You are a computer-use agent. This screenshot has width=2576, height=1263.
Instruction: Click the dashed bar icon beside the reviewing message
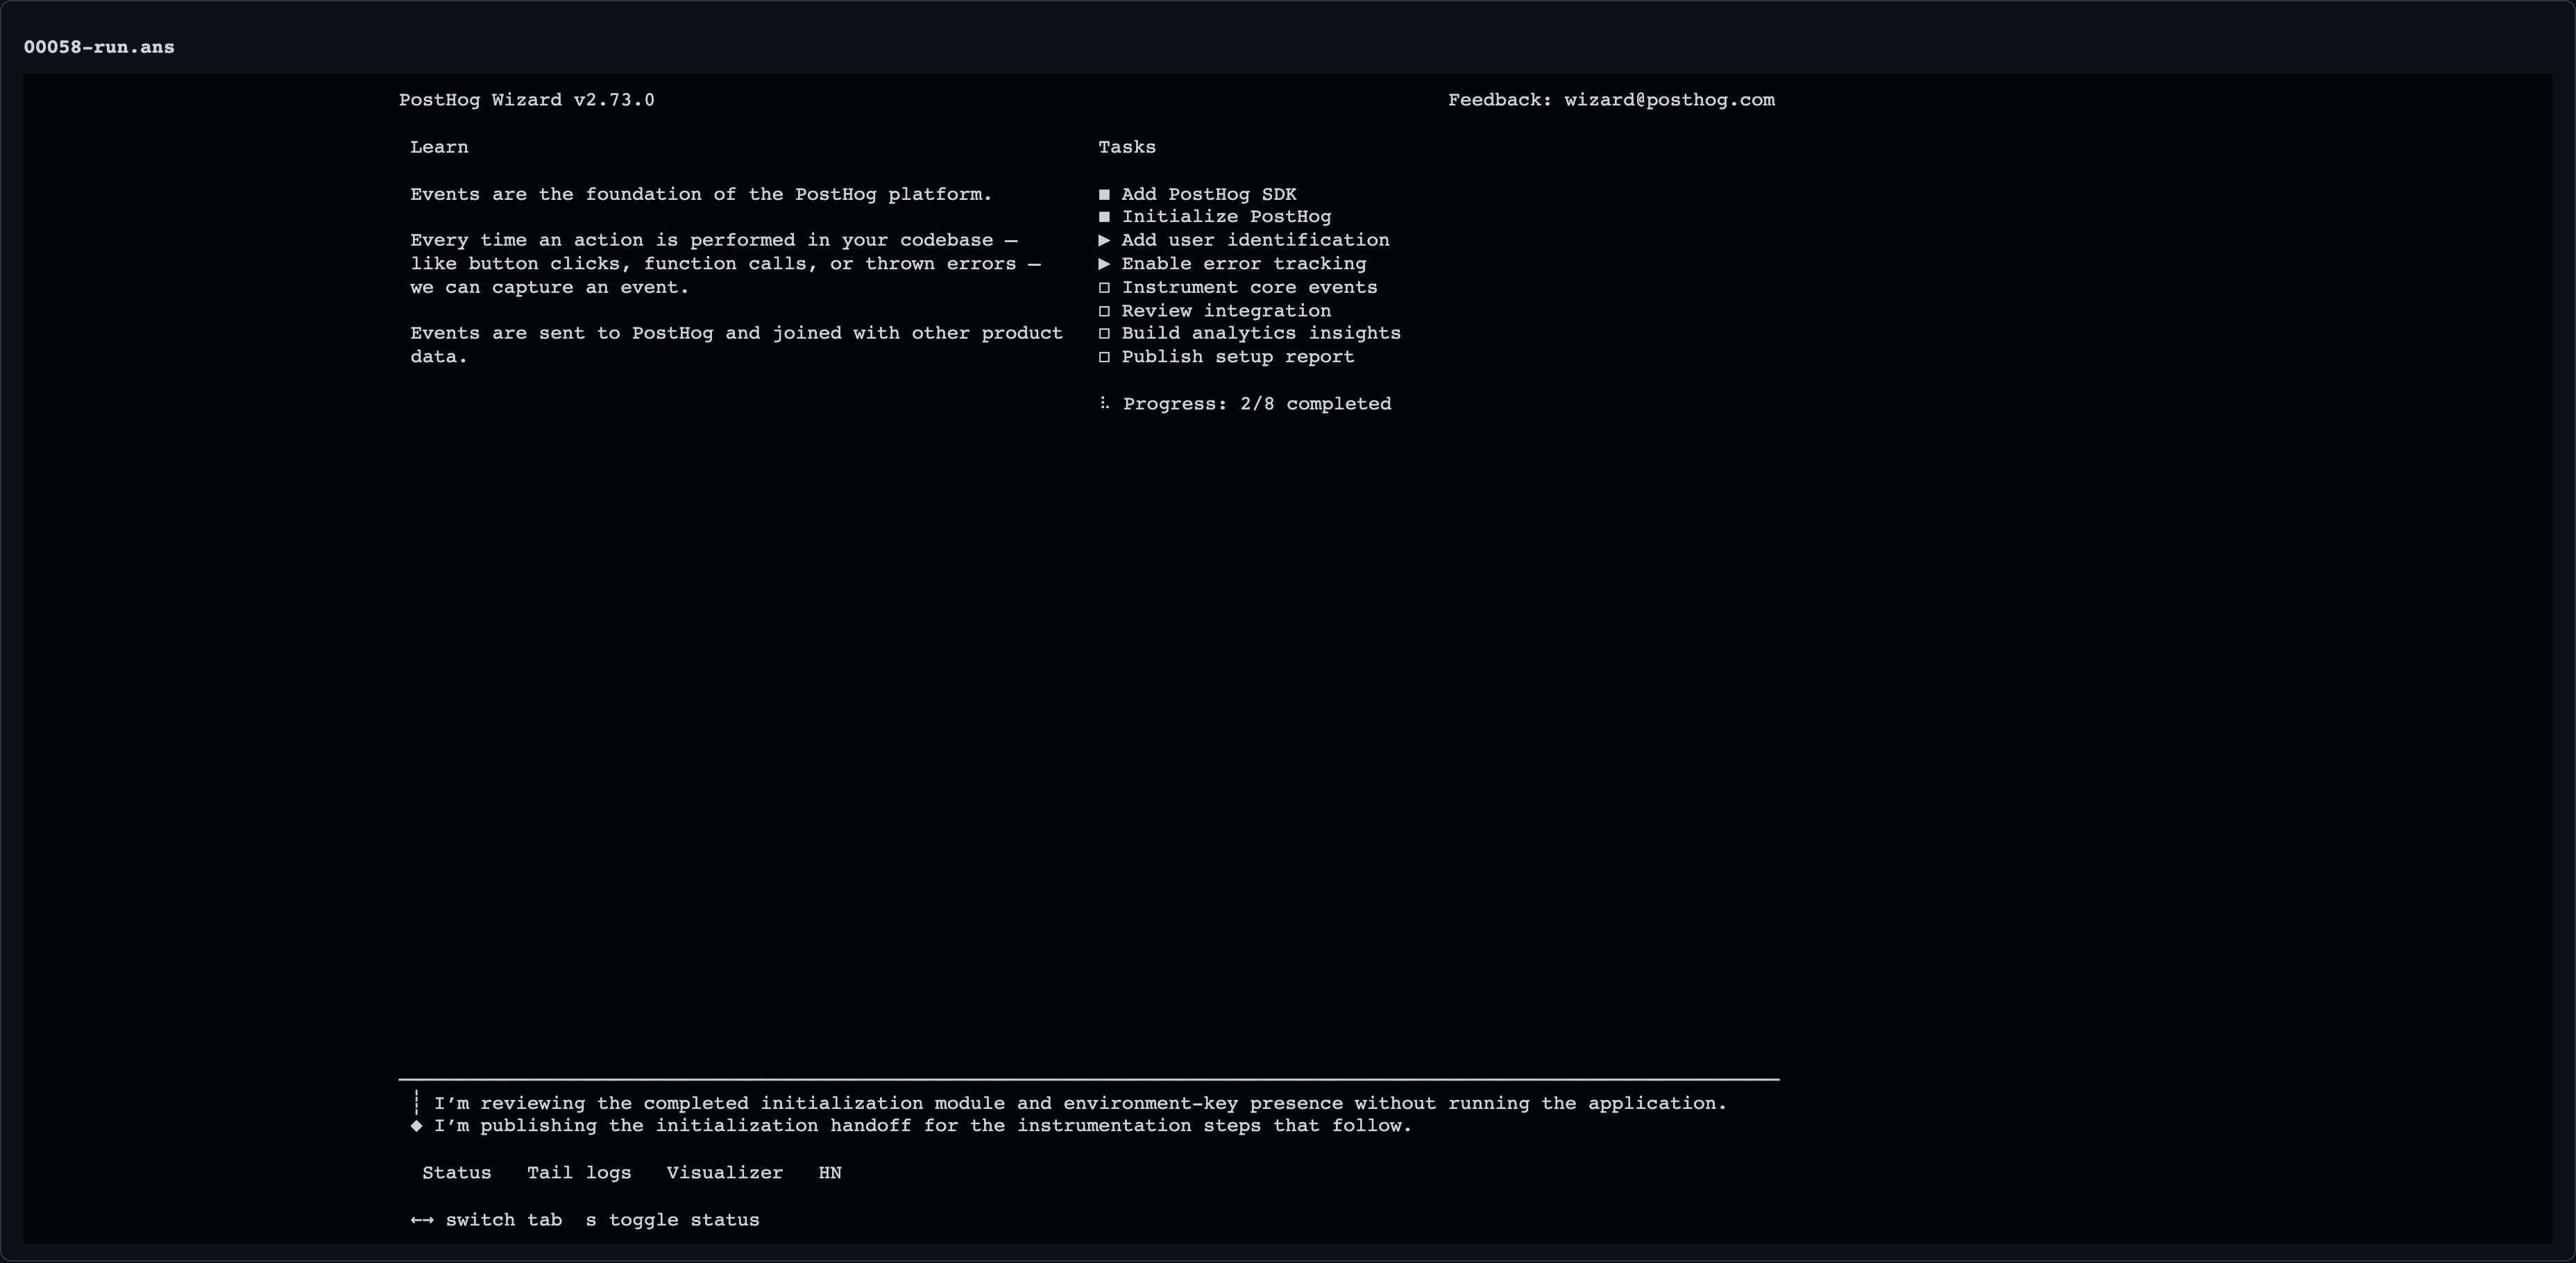tap(416, 1103)
